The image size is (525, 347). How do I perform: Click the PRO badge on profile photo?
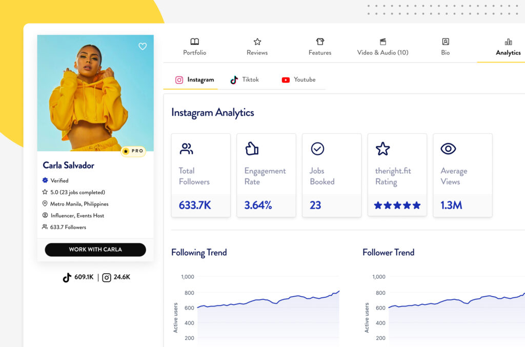[133, 151]
